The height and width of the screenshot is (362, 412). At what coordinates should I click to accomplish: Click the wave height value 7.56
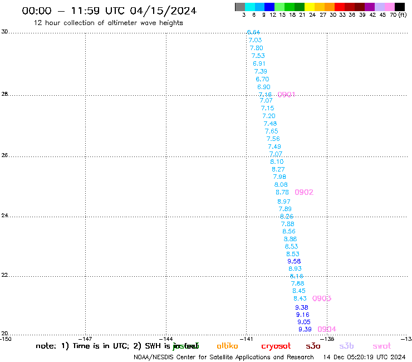[273, 139]
